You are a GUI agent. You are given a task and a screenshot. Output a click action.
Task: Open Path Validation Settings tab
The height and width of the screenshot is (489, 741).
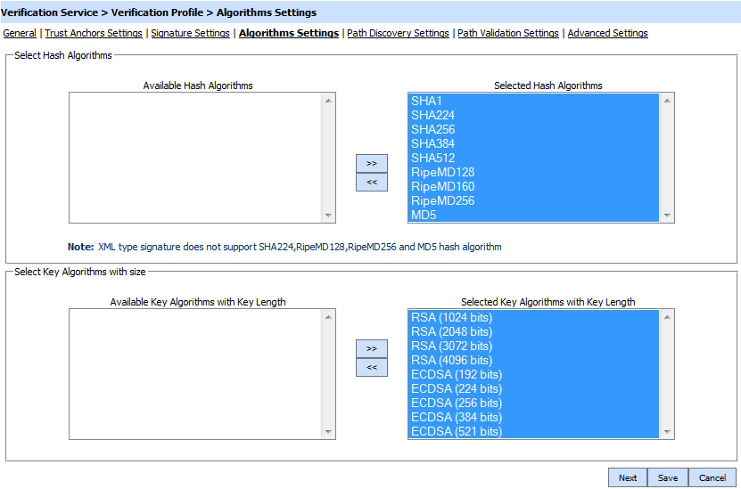point(508,33)
